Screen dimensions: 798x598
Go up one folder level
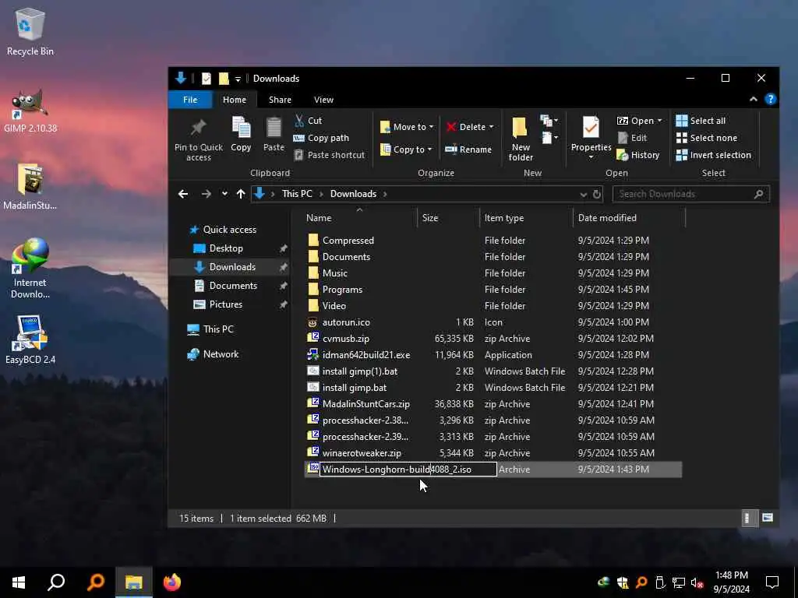pos(241,194)
